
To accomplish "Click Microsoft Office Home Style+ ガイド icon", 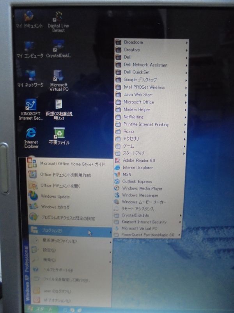I will pos(32,163).
